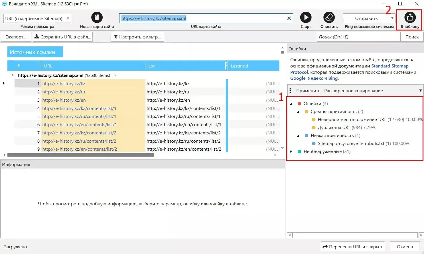The height and width of the screenshot is (254, 424).
Task: Open the view mode dropdown URL (содержимое Sitemap)
Action: (x=37, y=19)
